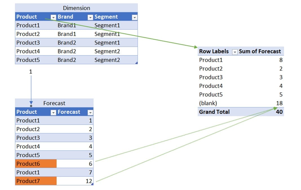Image resolution: width=301 pixels, height=190 pixels.
Task: Select the Sum of Forecast header
Action: click(x=260, y=51)
